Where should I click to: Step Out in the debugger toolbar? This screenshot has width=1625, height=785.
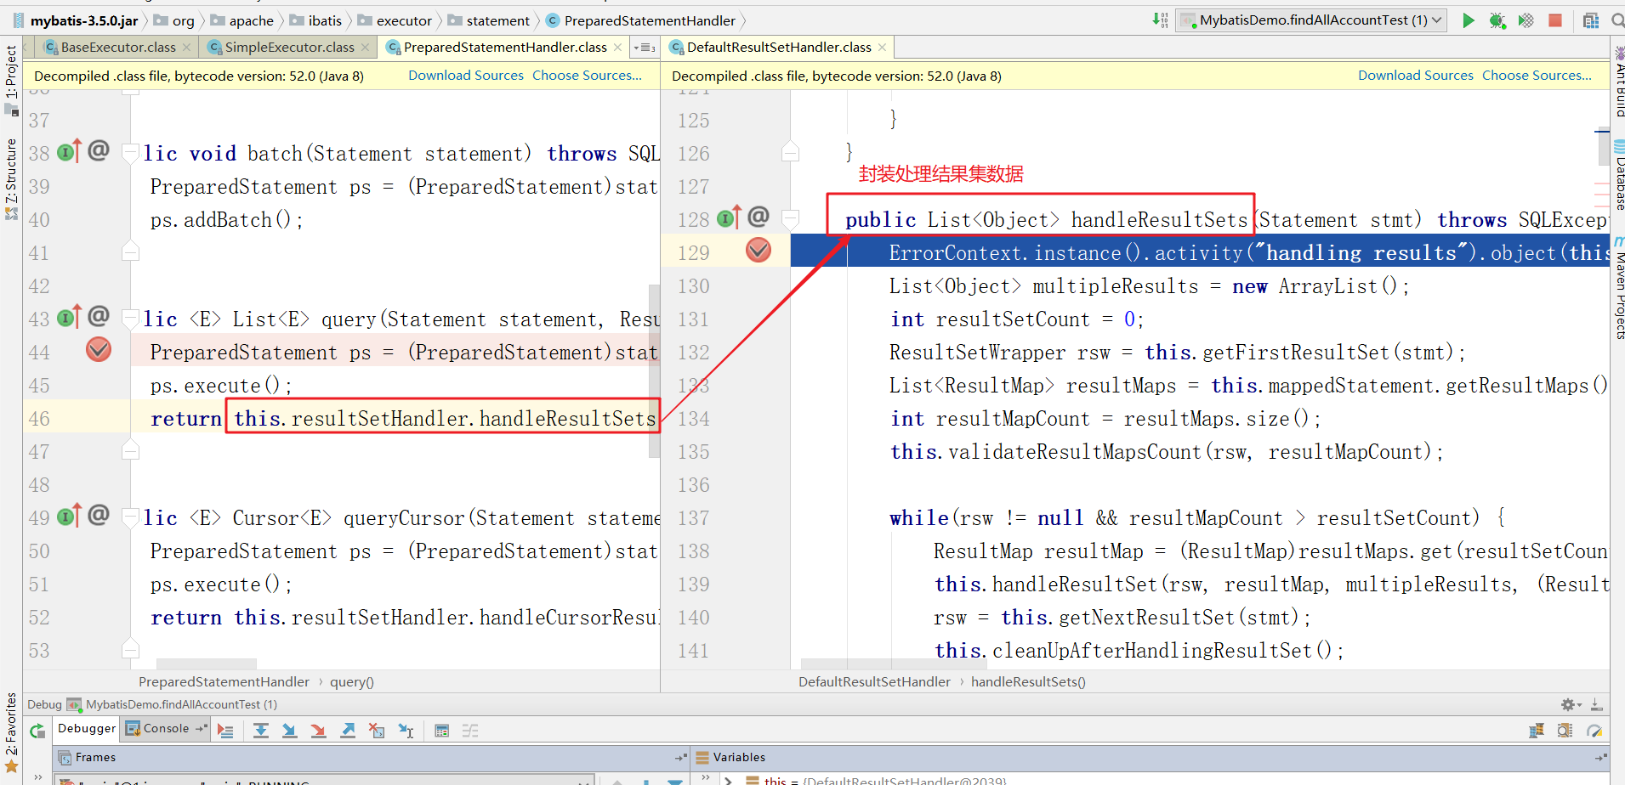[348, 731]
